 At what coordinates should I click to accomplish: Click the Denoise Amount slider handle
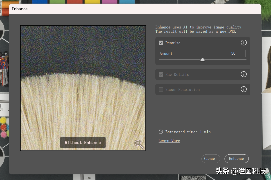(x=202, y=59)
